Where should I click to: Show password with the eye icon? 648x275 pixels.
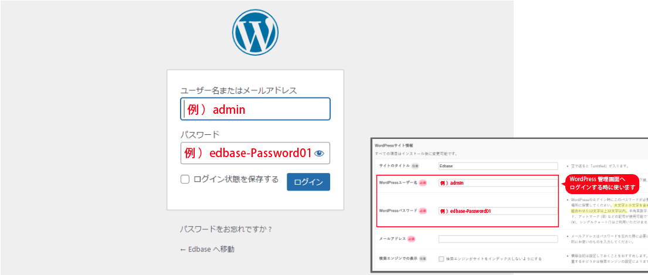pyautogui.click(x=320, y=154)
